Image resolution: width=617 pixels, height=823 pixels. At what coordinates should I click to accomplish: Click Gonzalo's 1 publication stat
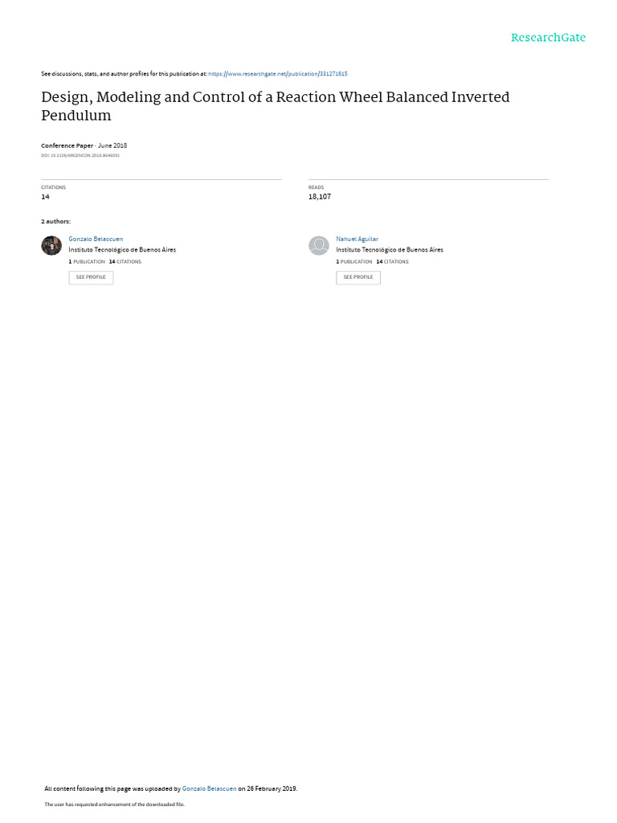click(x=87, y=261)
